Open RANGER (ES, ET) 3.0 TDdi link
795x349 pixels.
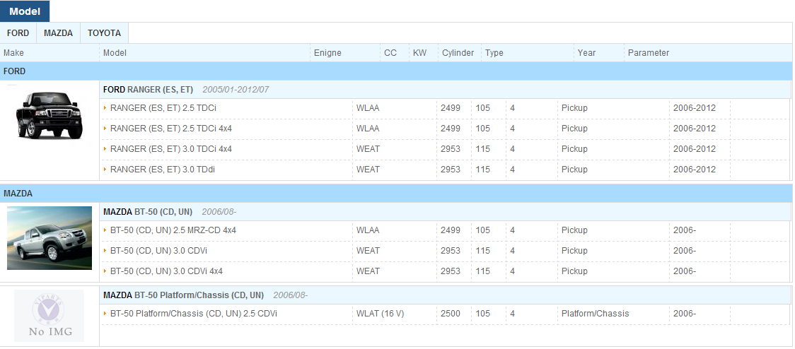coord(162,169)
